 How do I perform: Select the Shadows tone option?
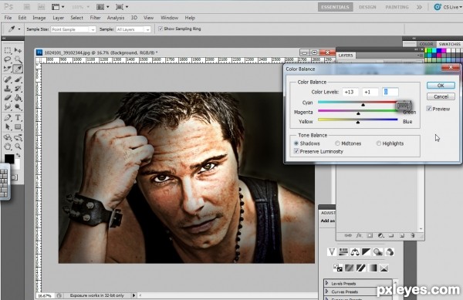296,143
